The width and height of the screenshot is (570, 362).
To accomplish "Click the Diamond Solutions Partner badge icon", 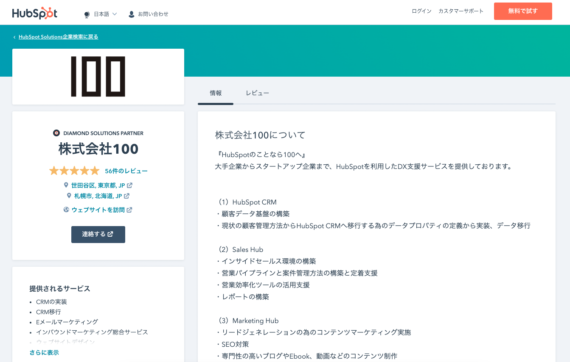I will coord(56,133).
